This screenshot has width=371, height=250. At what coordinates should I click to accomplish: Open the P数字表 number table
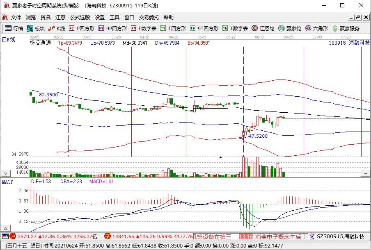[x=144, y=29]
